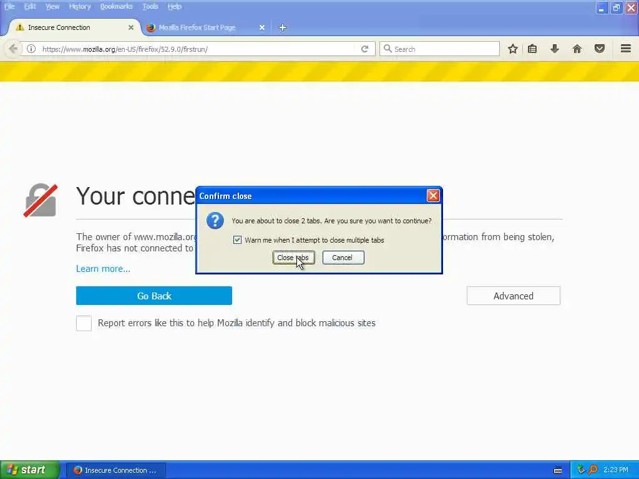The height and width of the screenshot is (479, 639).
Task: Confirm with Close tabs button
Action: click(x=293, y=258)
